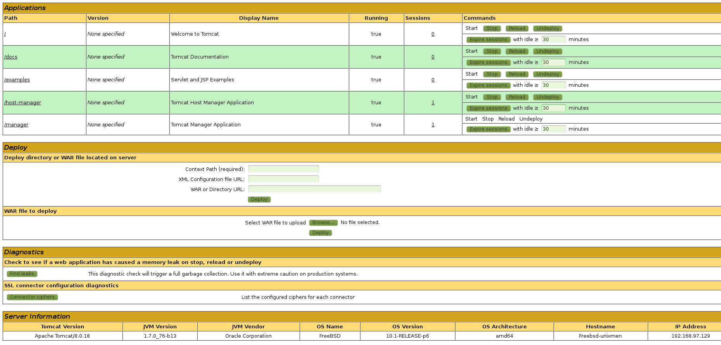Expire sessions for the root / application
This screenshot has height=345, width=721.
pos(488,40)
